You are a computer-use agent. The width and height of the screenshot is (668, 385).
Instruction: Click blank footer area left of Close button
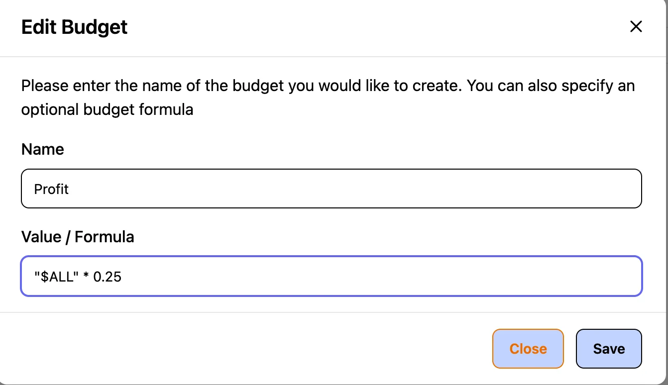(x=249, y=349)
